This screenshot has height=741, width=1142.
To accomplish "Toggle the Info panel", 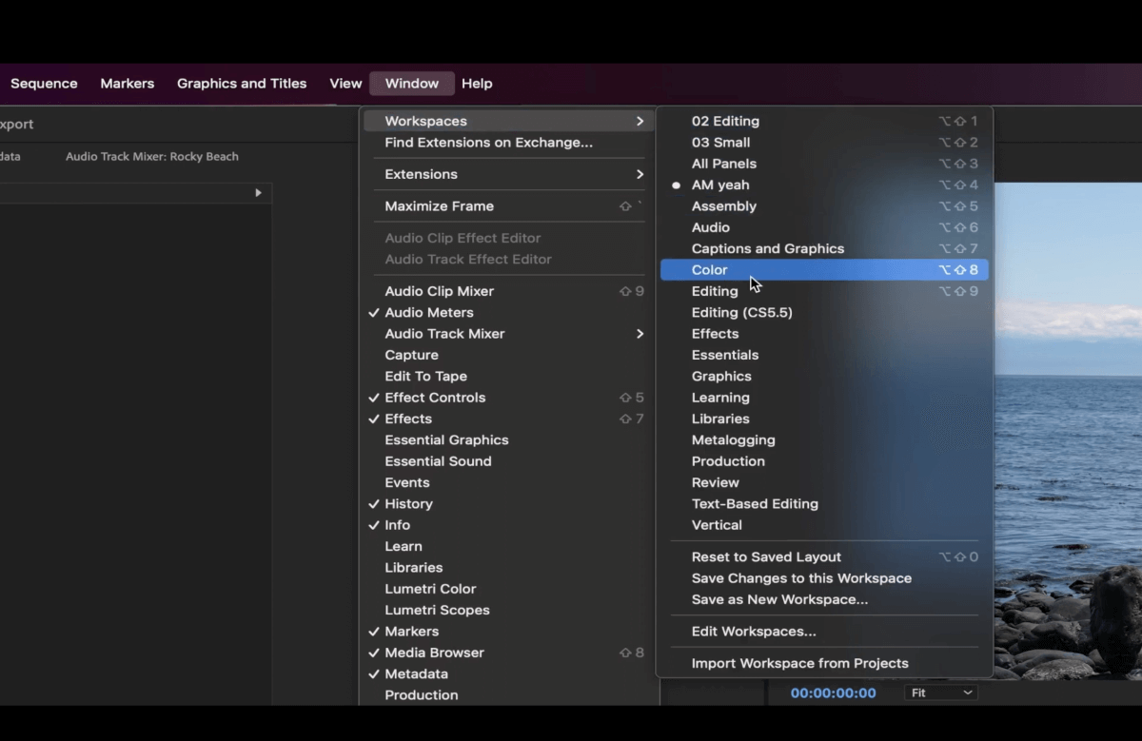I will 507,525.
